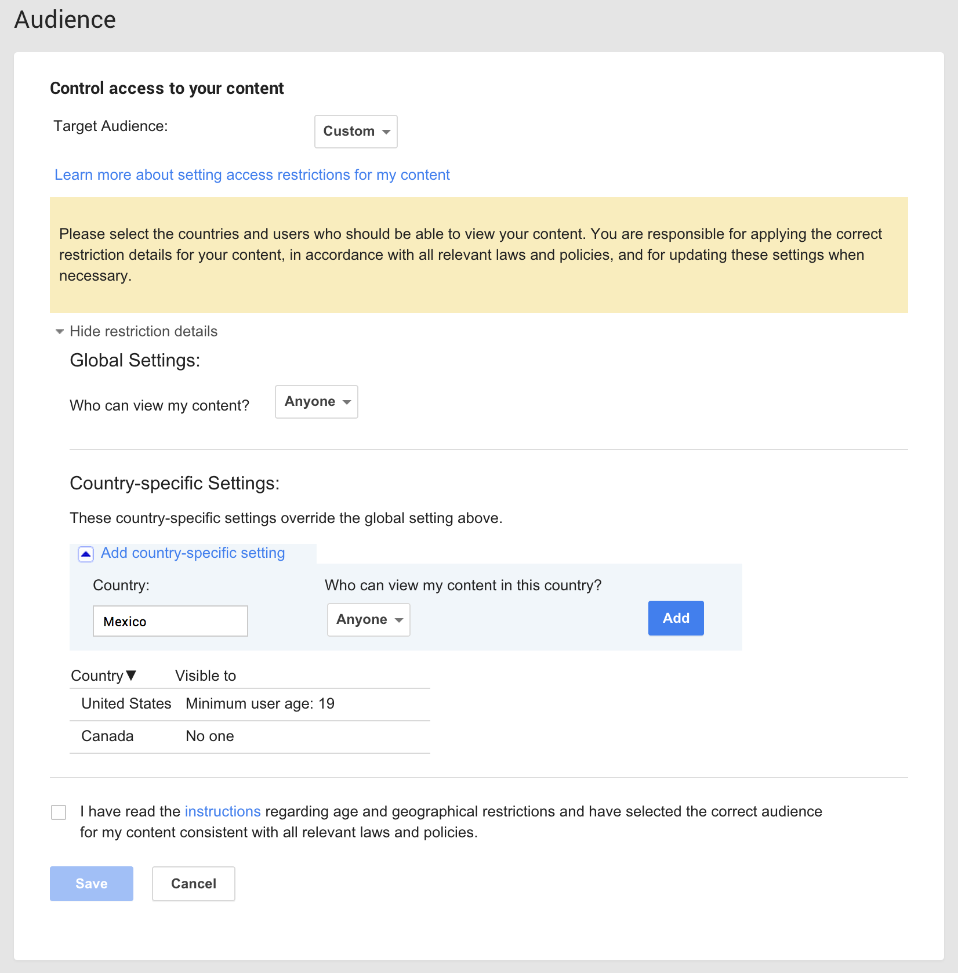Click the Save button
958x973 pixels.
(92, 884)
